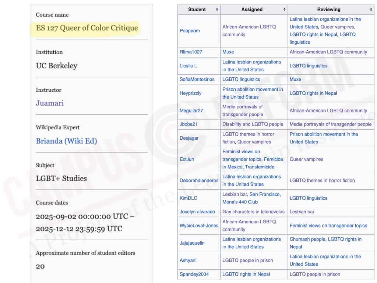Sort table by Reviewing column arrows
Viewport: 377px width, 283px height.
(371, 10)
